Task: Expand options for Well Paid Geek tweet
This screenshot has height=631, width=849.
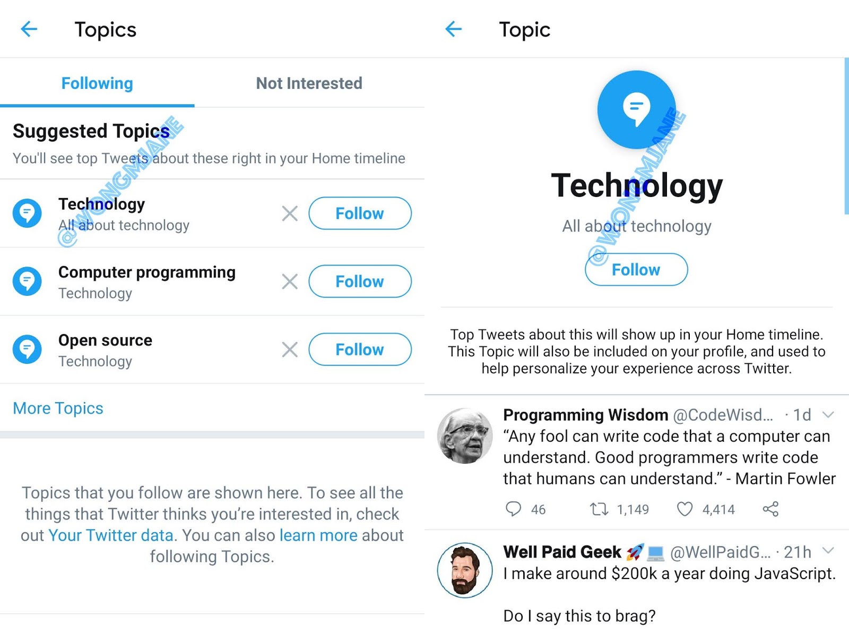Action: 828,551
